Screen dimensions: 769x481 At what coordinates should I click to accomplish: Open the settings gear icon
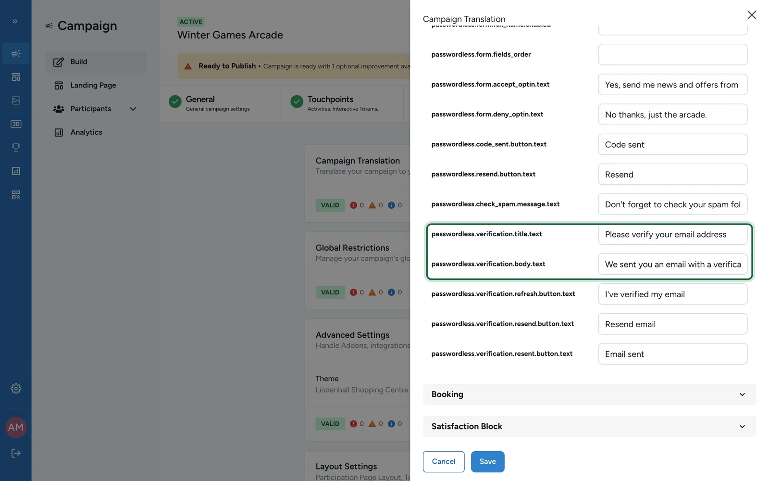tap(16, 389)
